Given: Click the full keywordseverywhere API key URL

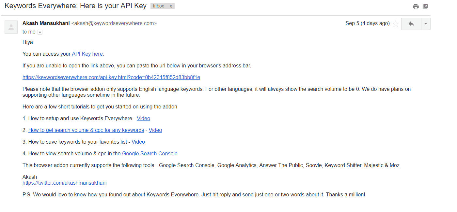Looking at the screenshot, I should click(x=111, y=77).
